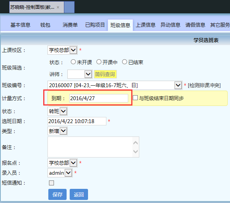Go to the 请假信息 tab

(195, 25)
